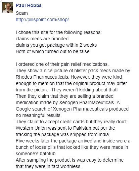Click 'Western Union was sent to Pakistan' line
Viewport: 139px width, 171px height.
pos(65,128)
